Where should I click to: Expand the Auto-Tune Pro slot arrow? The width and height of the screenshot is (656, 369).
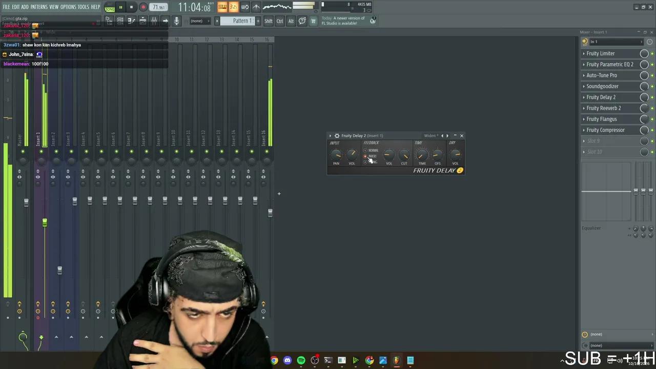584,75
